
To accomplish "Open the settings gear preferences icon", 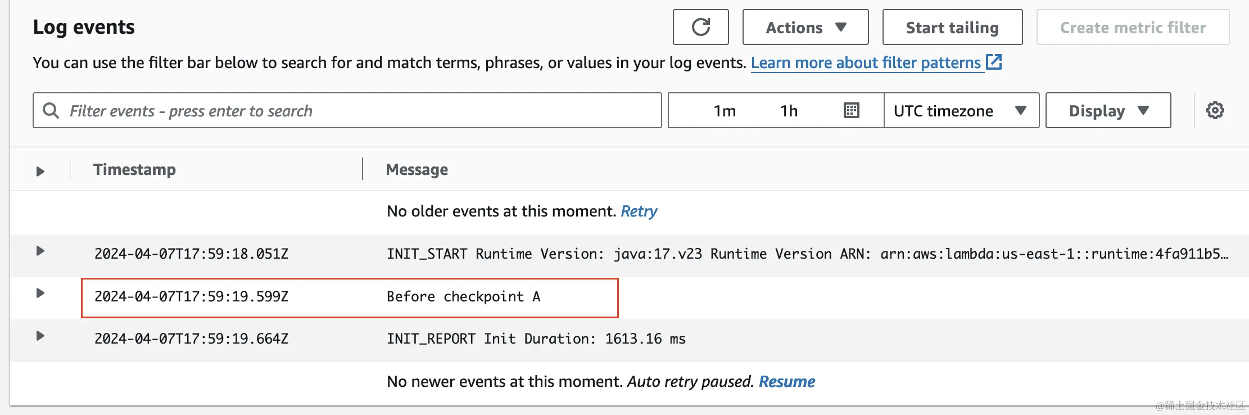I will click(1215, 110).
